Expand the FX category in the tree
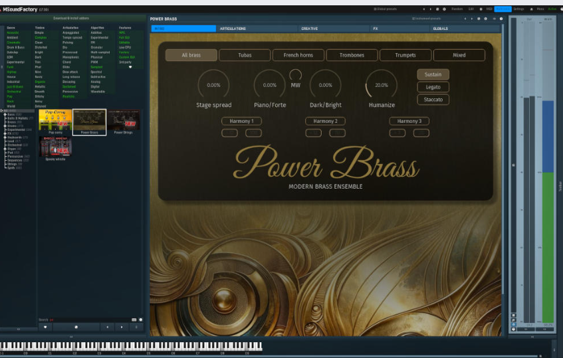Viewport: 563px width, 358px height. (x=5, y=134)
